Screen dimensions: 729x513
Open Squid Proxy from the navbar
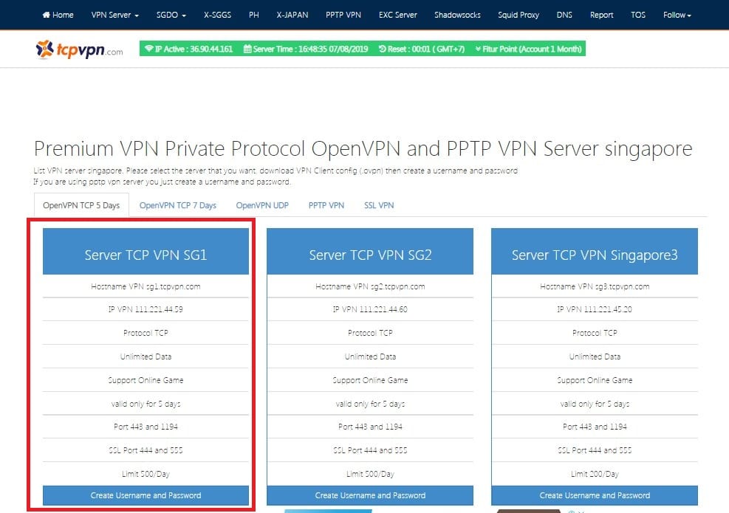click(x=518, y=15)
